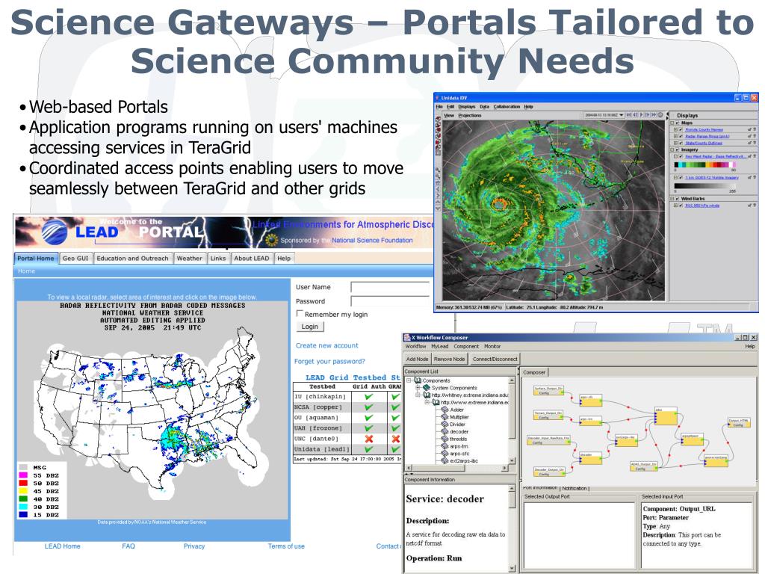The height and width of the screenshot is (574, 765).
Task: Open the Geo GUI portal tab
Action: [x=75, y=258]
